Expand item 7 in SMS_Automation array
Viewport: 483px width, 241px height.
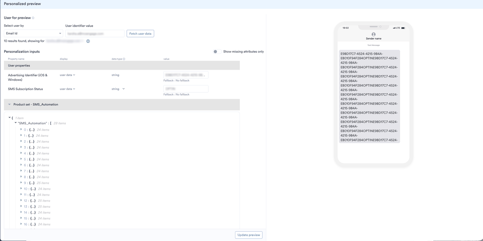(x=21, y=171)
